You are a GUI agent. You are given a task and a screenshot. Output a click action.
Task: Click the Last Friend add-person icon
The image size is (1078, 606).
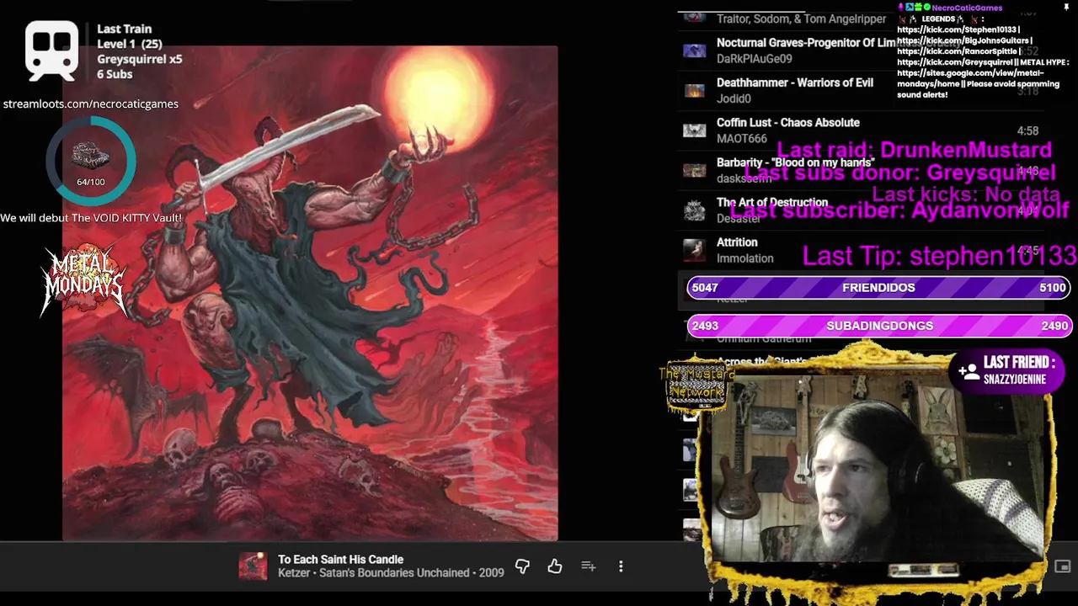coord(969,370)
